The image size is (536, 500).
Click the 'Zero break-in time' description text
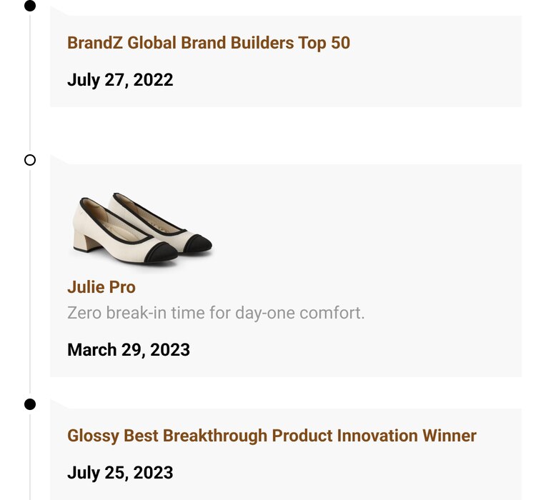click(x=216, y=313)
